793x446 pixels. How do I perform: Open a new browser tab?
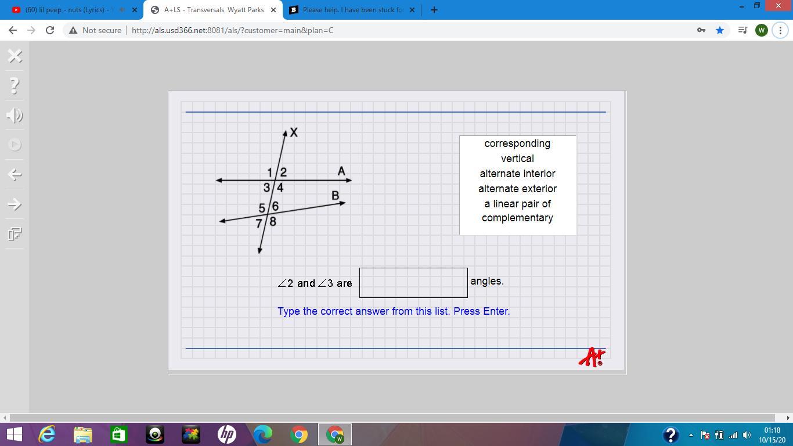click(x=434, y=10)
